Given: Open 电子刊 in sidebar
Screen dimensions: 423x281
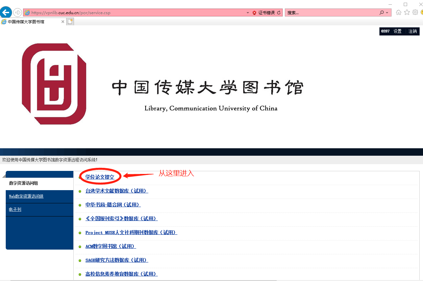Looking at the screenshot, I should [15, 209].
